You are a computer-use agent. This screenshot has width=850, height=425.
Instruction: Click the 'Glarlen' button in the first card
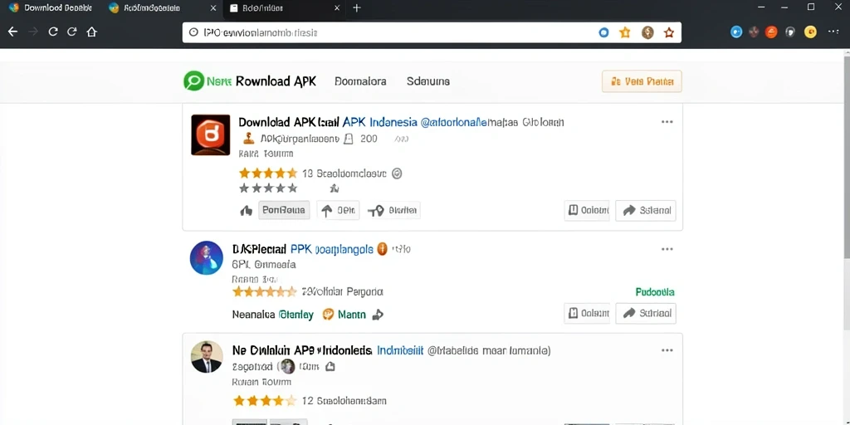pyautogui.click(x=393, y=210)
